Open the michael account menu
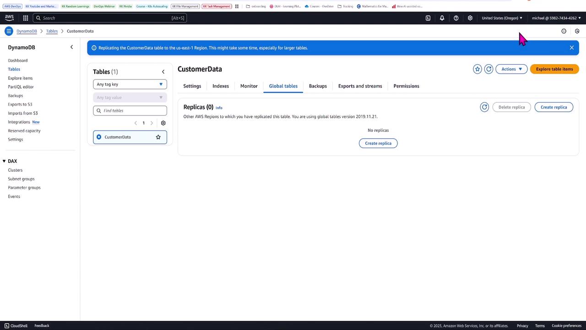Viewport: 586px width, 330px height. point(556,18)
